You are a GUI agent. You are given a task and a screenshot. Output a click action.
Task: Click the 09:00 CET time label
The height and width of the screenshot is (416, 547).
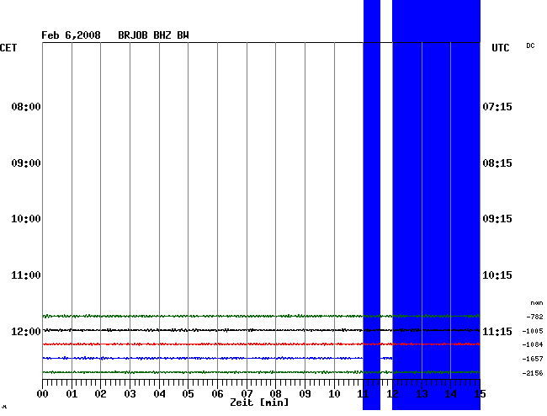click(x=26, y=163)
